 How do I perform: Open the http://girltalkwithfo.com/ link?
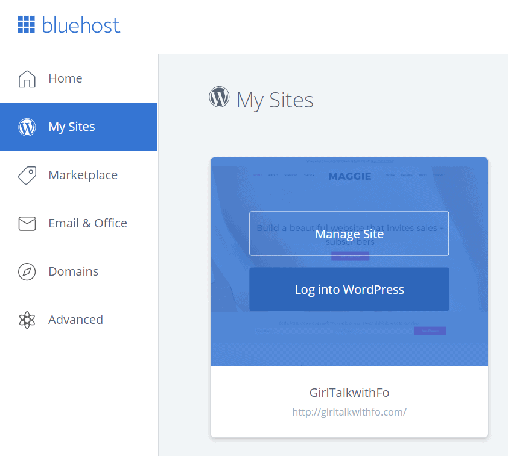(349, 412)
